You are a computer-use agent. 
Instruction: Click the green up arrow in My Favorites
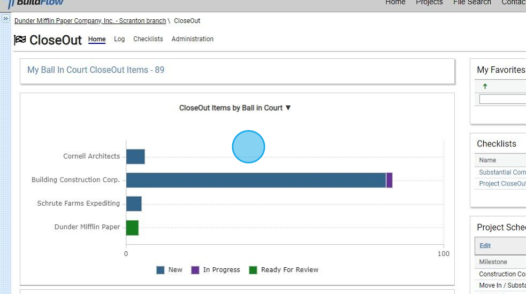pos(485,86)
